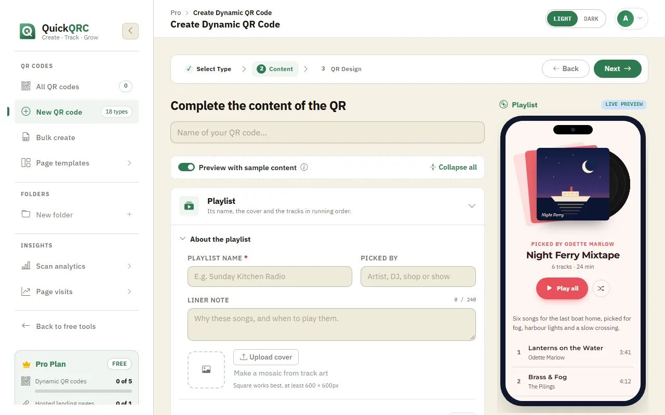Collapse About the playlist subsection
The image size is (665, 415).
pyautogui.click(x=182, y=239)
